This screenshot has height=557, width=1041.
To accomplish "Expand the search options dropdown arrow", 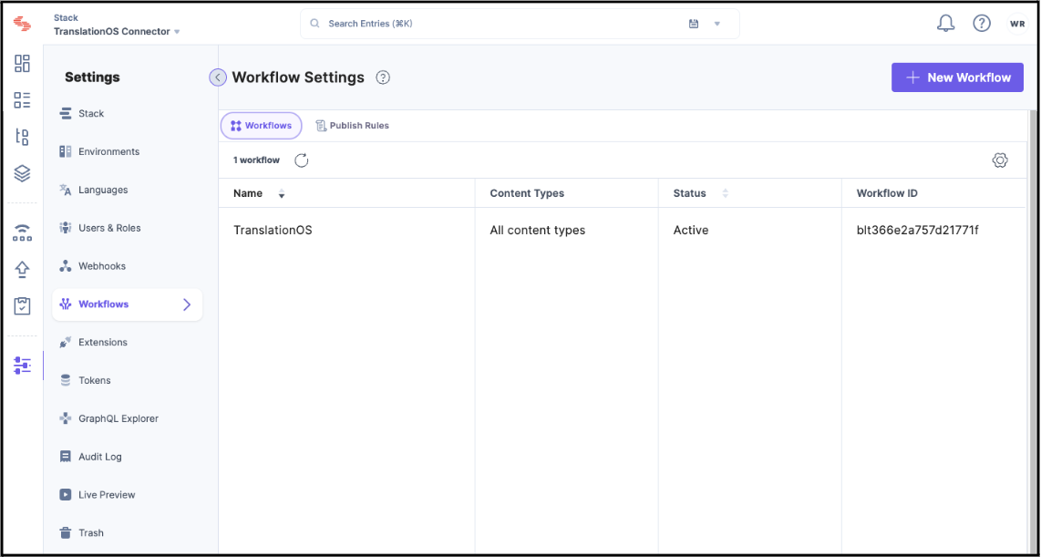I will point(717,24).
